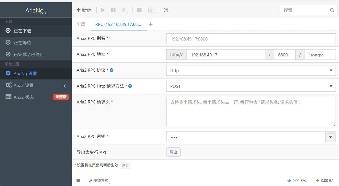Switch to the 全局 tab
Screen dimensions: 339x186
click(81, 24)
